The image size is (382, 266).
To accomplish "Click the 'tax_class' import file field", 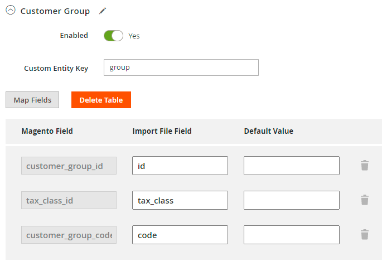I will tap(180, 200).
